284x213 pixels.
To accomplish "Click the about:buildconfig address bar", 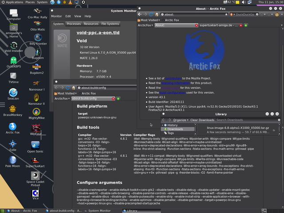I will [107, 88].
